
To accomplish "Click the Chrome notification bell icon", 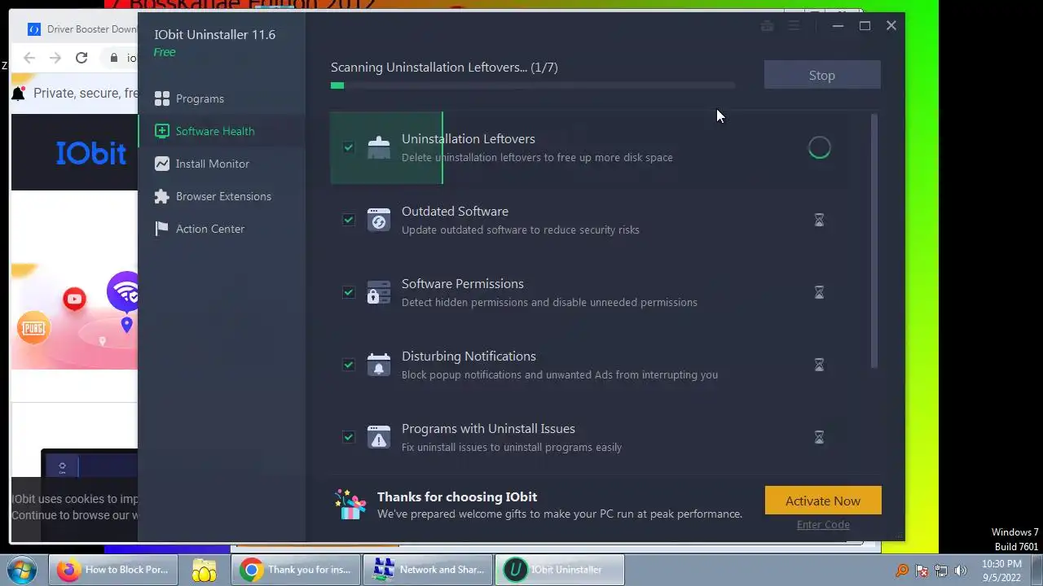I will pos(18,94).
